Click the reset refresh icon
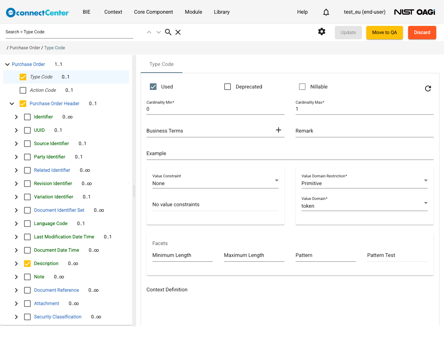This screenshot has width=444, height=338. (428, 88)
